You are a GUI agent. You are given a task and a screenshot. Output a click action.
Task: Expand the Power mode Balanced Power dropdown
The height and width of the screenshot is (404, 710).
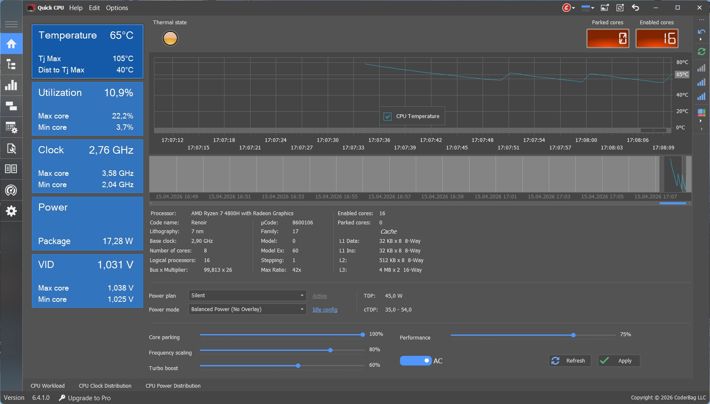coord(247,309)
